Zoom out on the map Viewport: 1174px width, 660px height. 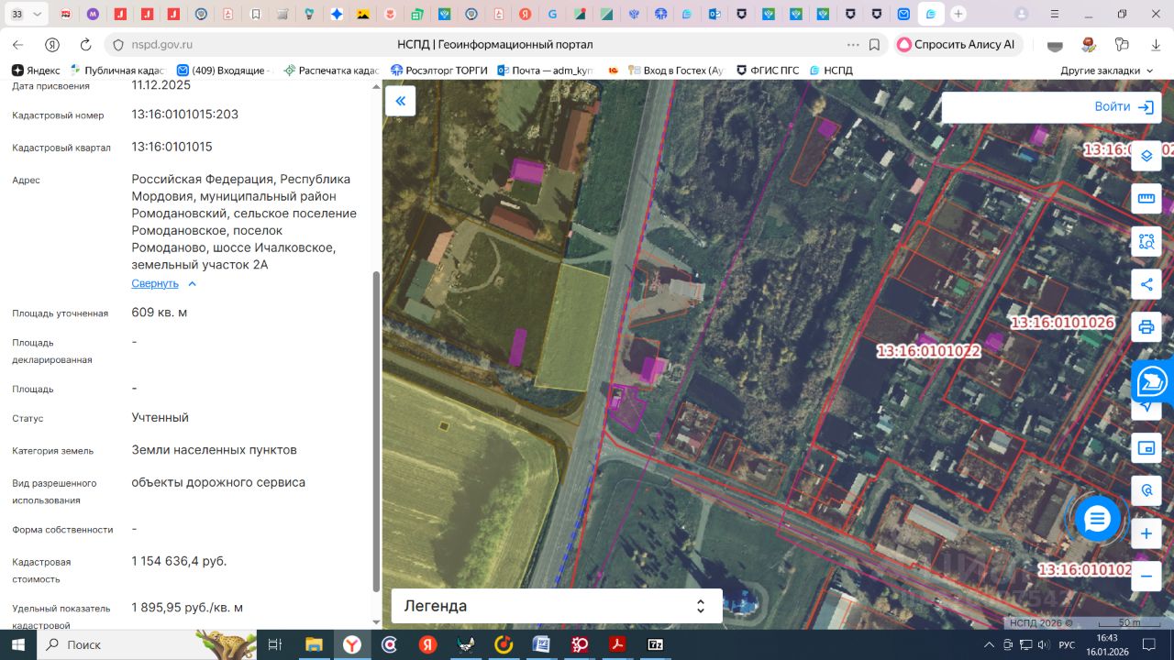[1146, 577]
